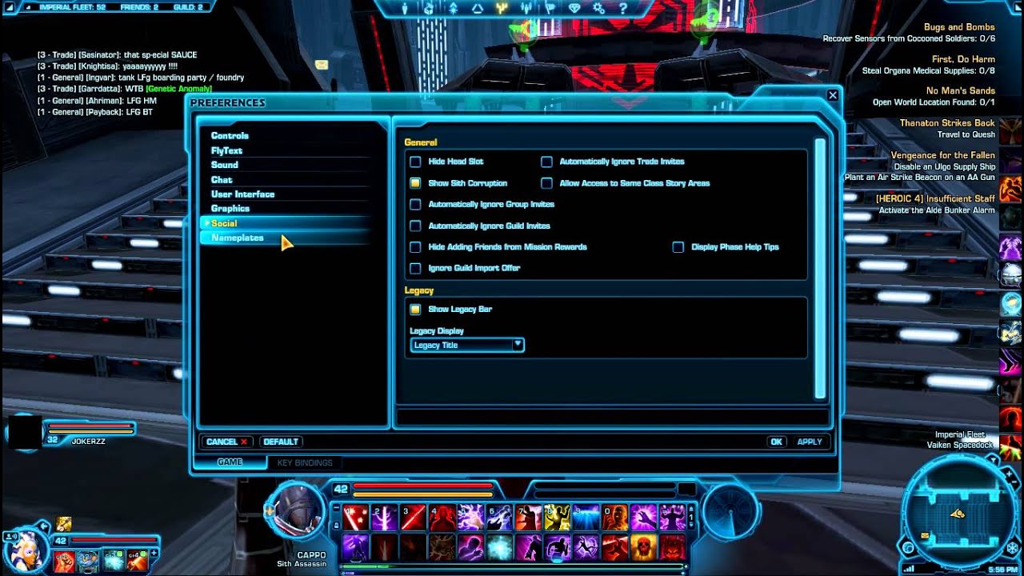Click the flag icon in top menu bar
This screenshot has height=576, width=1024.
[550, 8]
